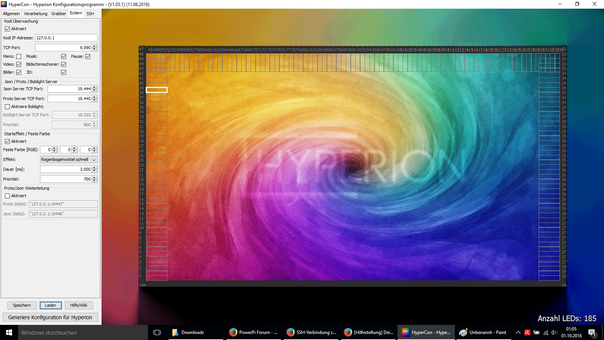Decrease the Dauer [ms] value

(94, 171)
